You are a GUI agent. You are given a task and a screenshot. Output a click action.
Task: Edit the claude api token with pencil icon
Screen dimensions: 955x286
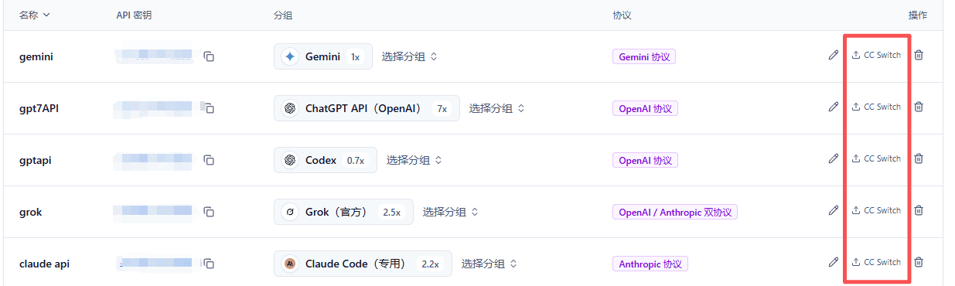[x=833, y=262]
